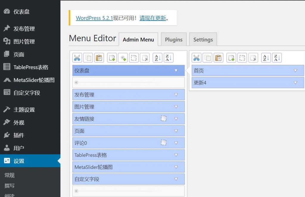Image resolution: width=305 pixels, height=197 pixels.
Task: Expand 发布管理 item settings arrow
Action: pos(176,95)
